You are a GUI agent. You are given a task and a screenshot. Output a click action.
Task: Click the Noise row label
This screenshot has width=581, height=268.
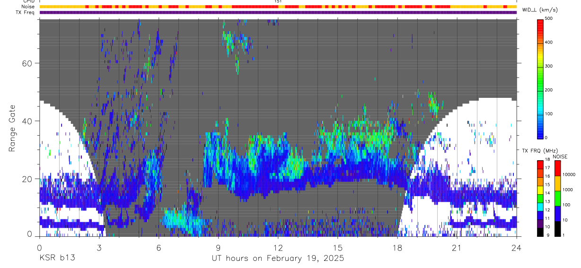[28, 7]
